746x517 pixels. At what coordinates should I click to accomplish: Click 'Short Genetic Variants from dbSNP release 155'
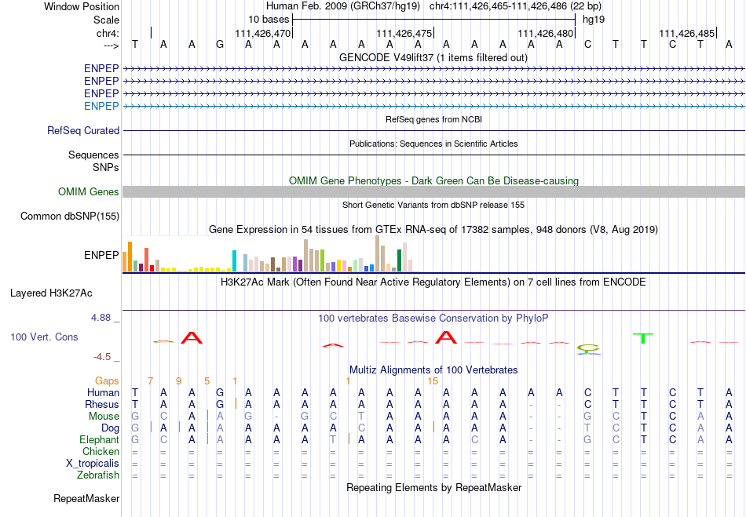click(x=433, y=205)
